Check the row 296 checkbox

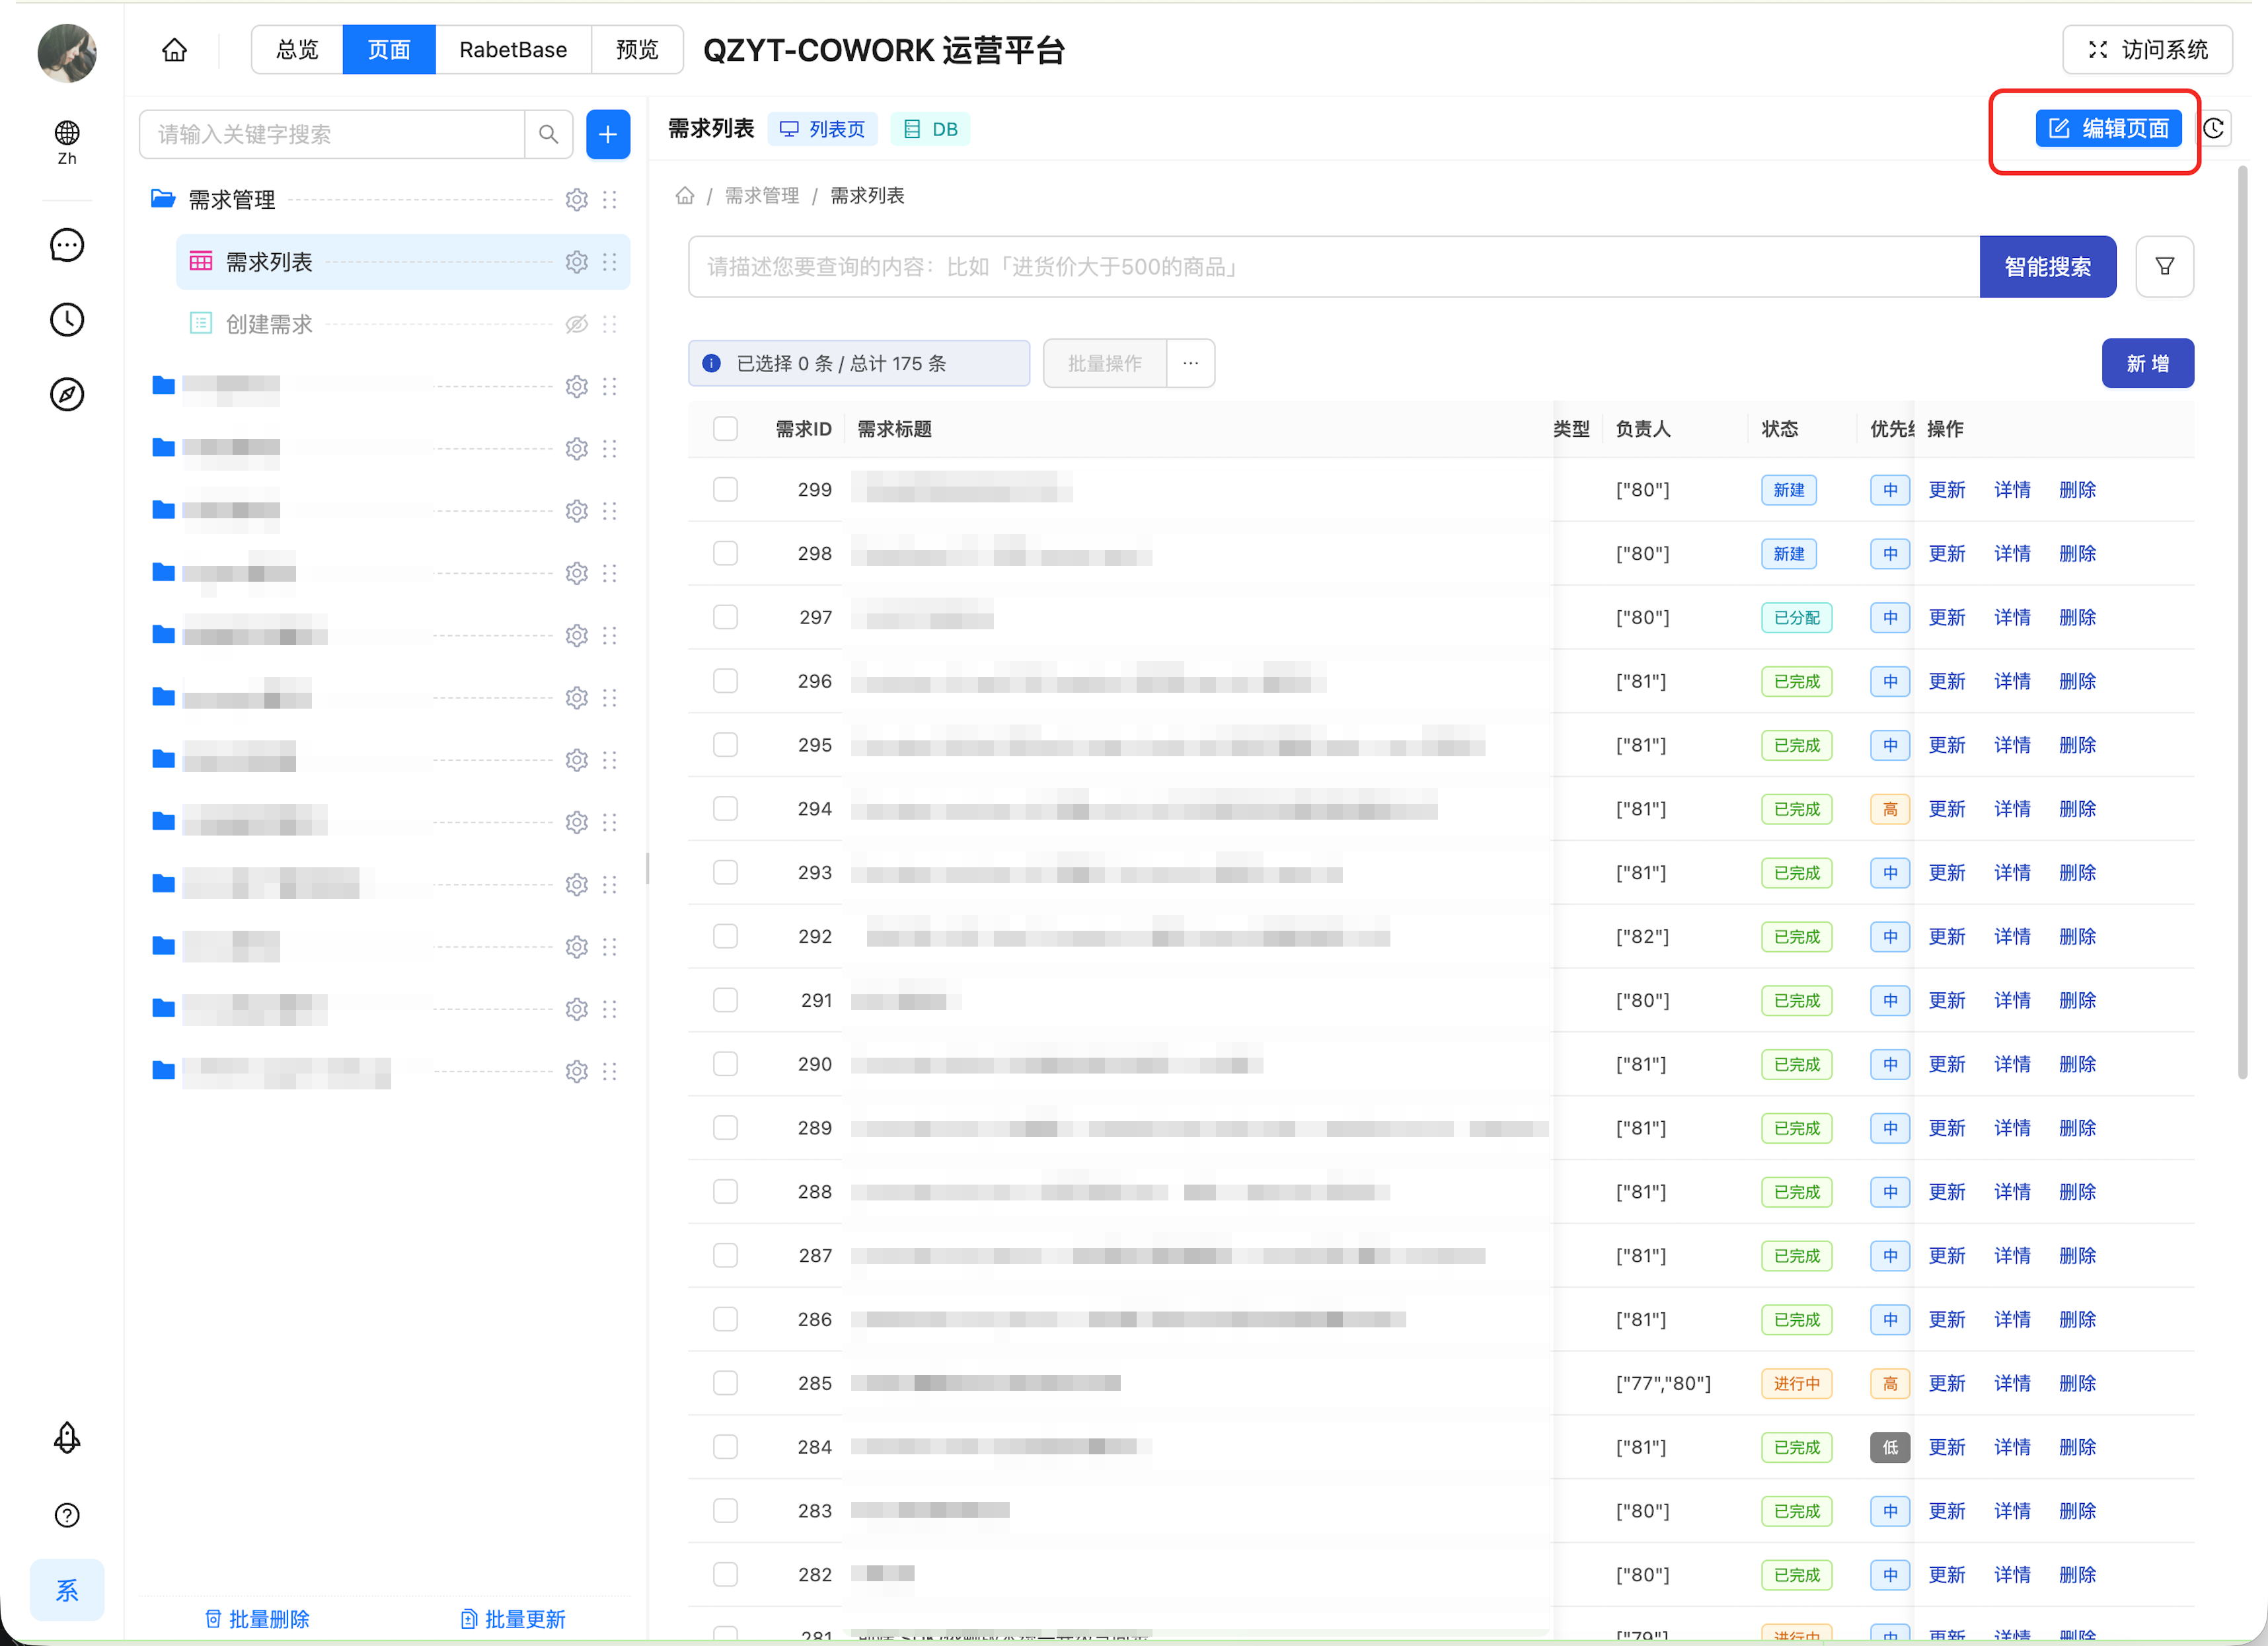(x=726, y=680)
